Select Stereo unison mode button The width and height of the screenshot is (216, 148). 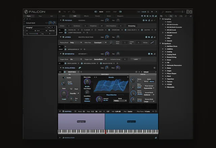pyautogui.click(x=152, y=81)
